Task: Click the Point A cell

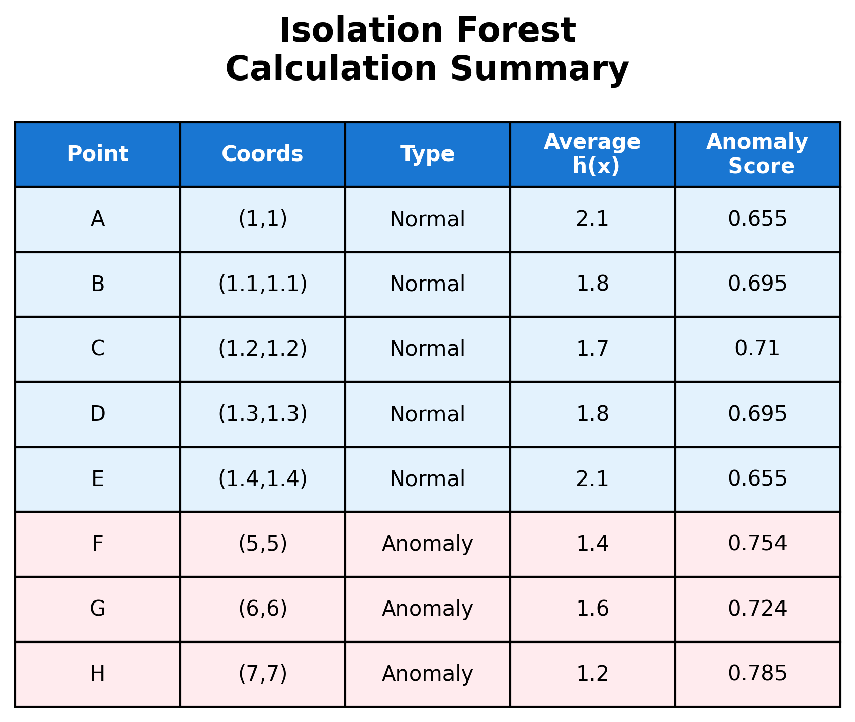Action: (98, 219)
